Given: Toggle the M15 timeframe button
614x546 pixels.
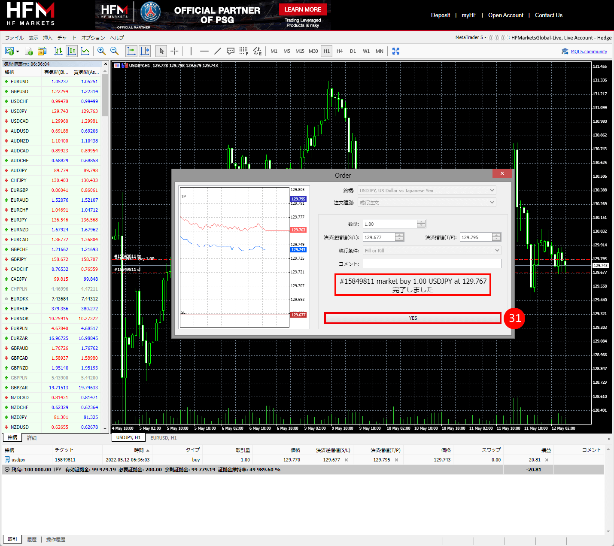Looking at the screenshot, I should point(300,51).
